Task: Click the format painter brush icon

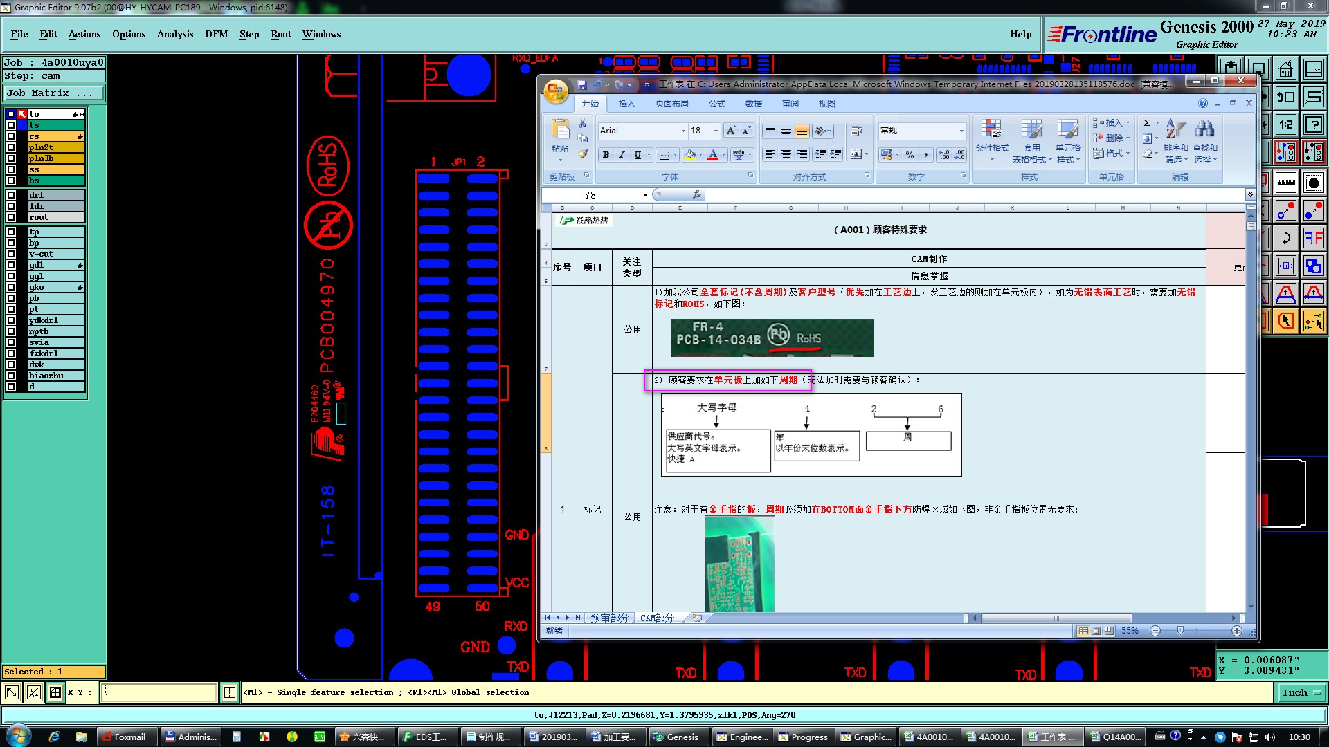Action: (x=583, y=154)
